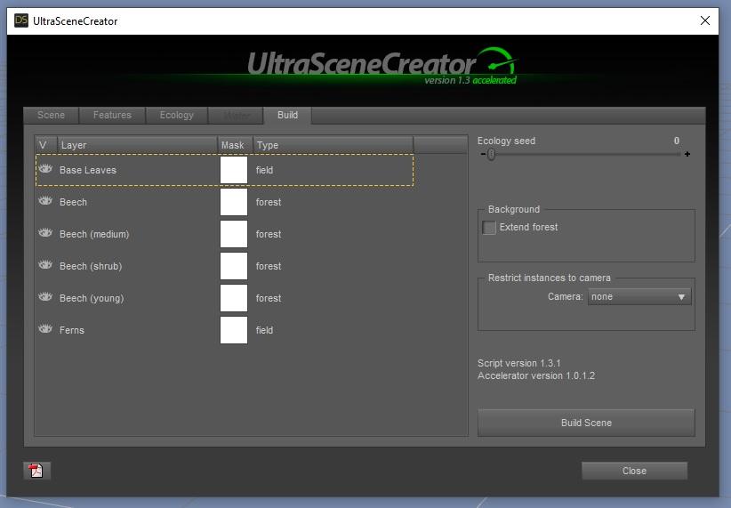
Task: Click the Accelerator version 1.0.1.2 text
Action: [536, 375]
